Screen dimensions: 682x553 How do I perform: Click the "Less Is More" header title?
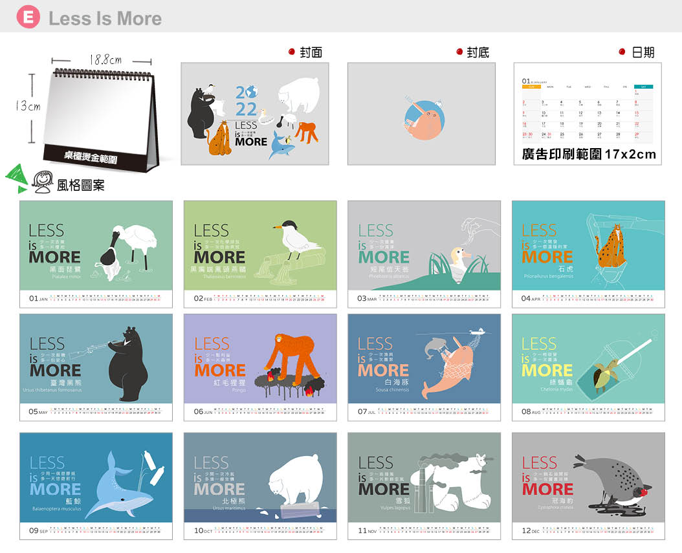click(x=105, y=18)
